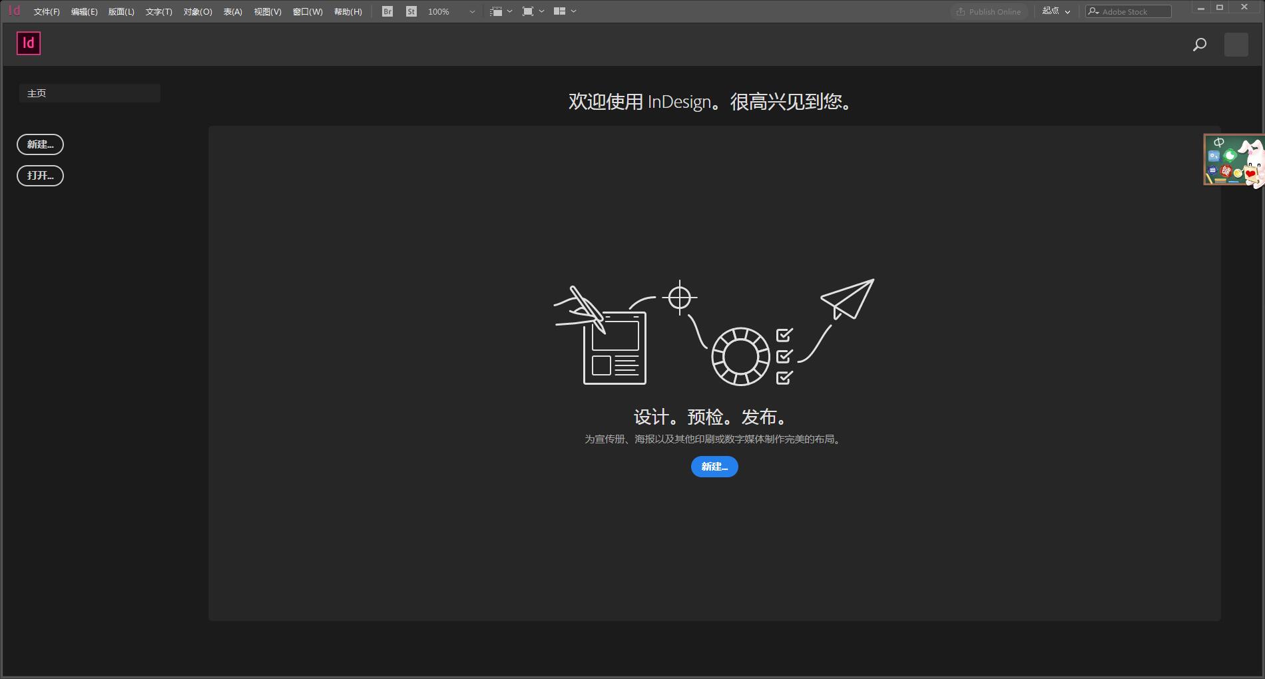Viewport: 1265px width, 679px height.
Task: Open the arrange documents dropdown arrow
Action: tap(573, 11)
